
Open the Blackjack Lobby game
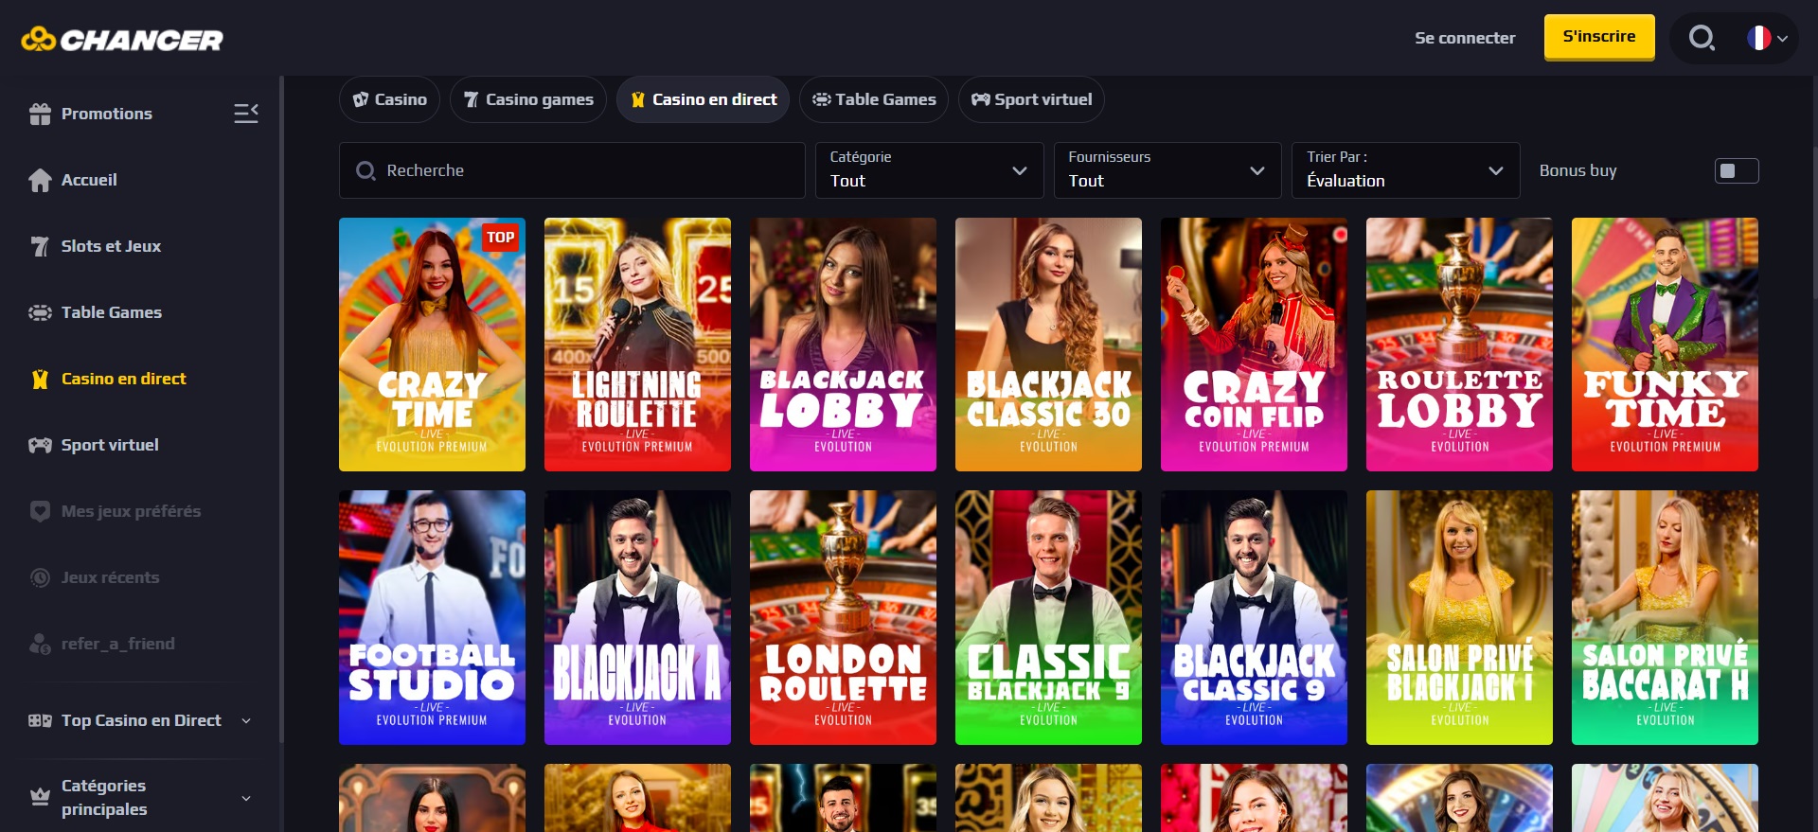coord(843,345)
